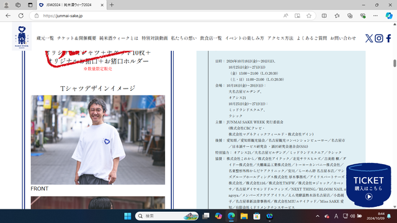The height and width of the screenshot is (223, 397).
Task: Open Task View on the taskbar
Action: (x=206, y=216)
